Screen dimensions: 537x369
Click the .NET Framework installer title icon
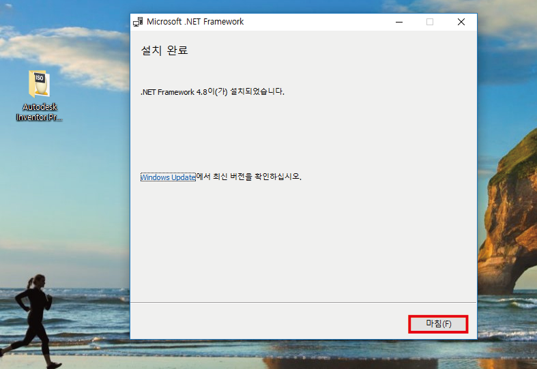[x=138, y=22]
